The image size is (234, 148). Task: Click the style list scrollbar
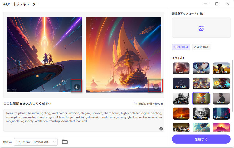(x=232, y=86)
